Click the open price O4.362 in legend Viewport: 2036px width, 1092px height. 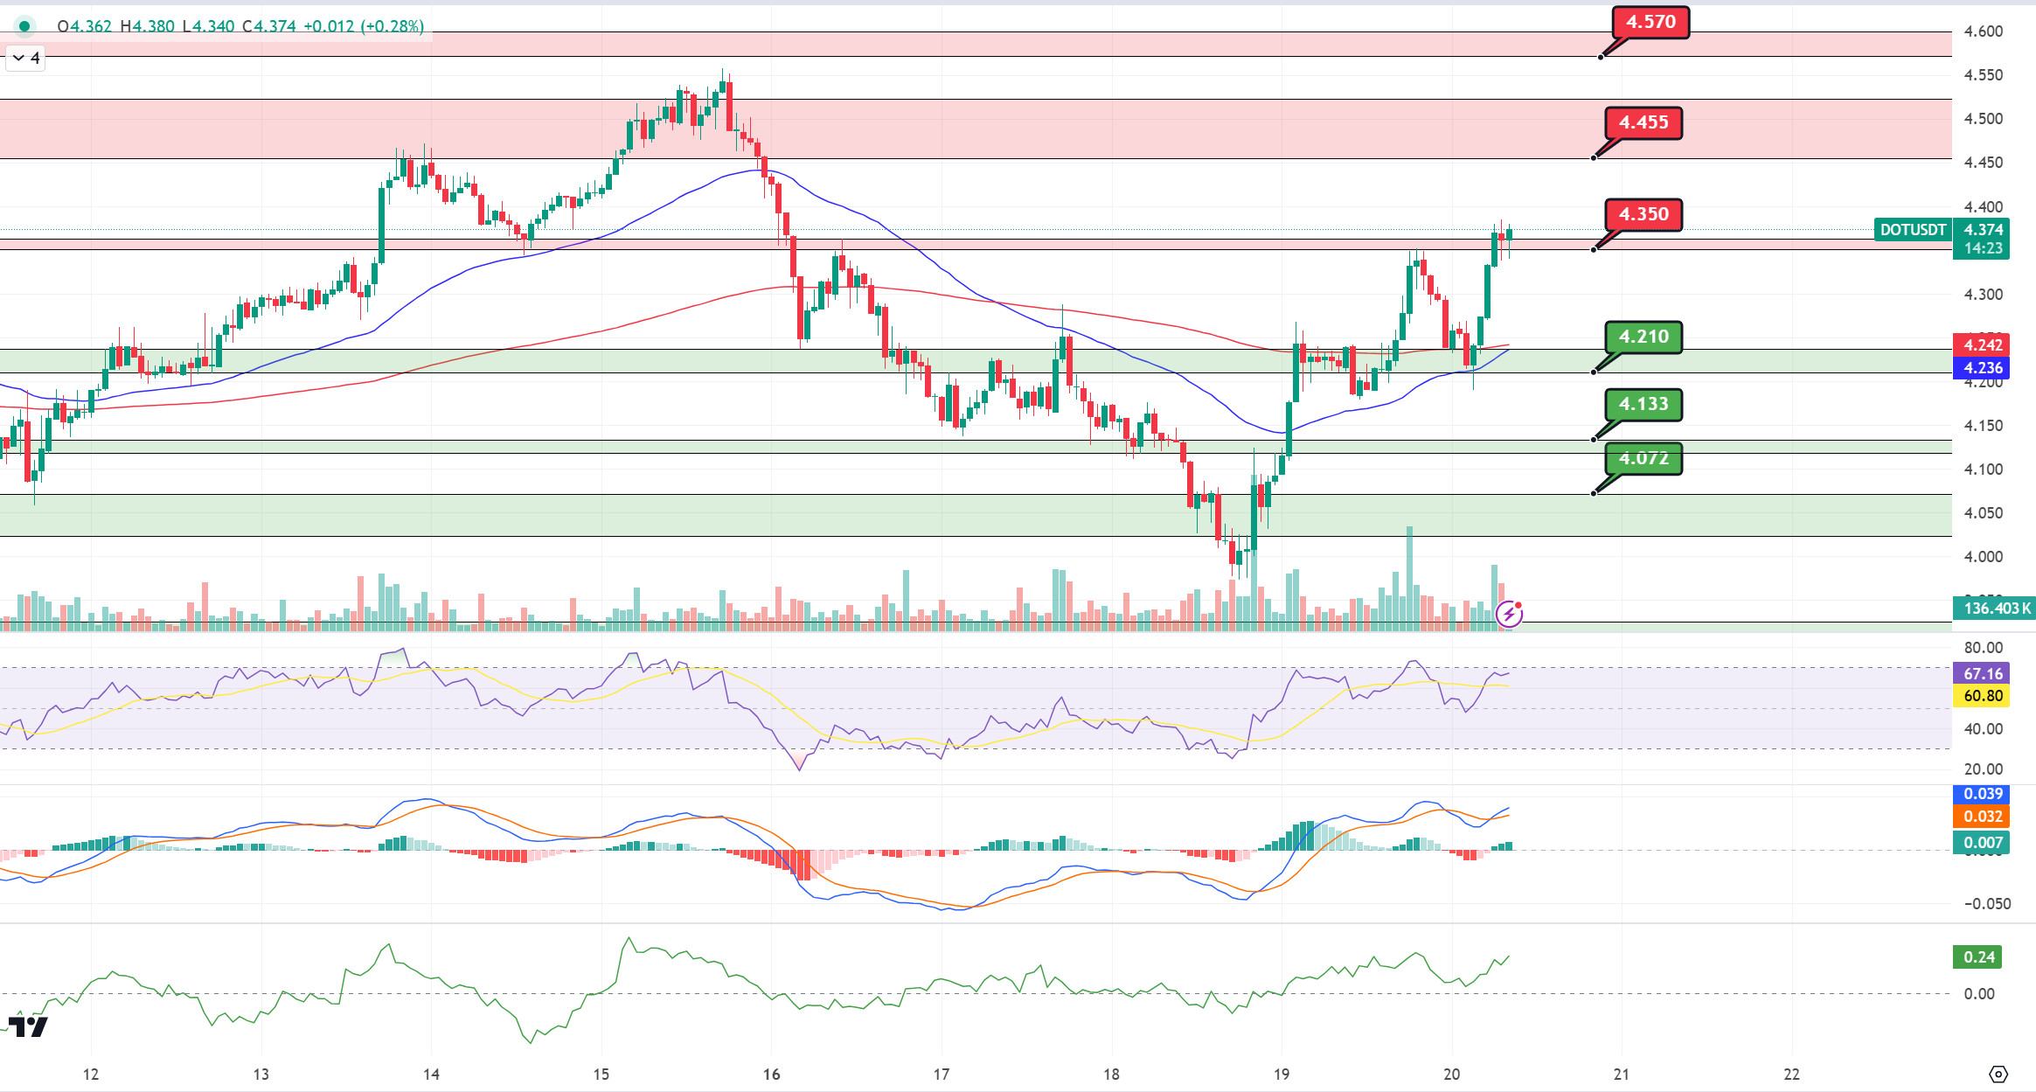point(84,26)
